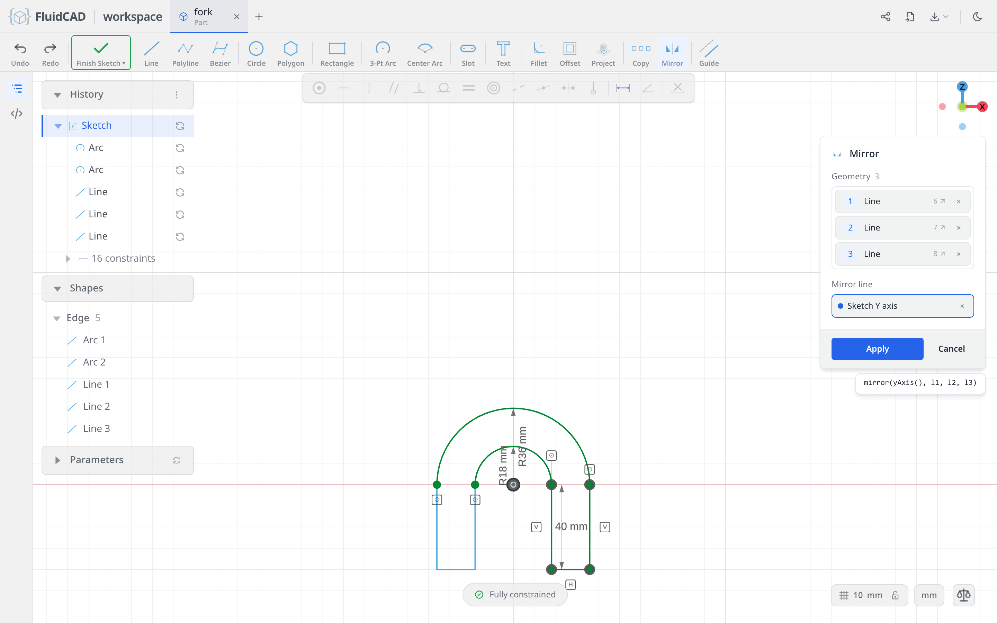Select the Fillet tool
Viewport: 997px width, 623px height.
click(538, 54)
